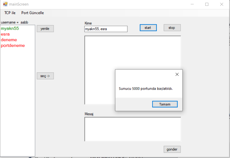
Task: Select user myakn55 in the list
Action: pos(10,28)
